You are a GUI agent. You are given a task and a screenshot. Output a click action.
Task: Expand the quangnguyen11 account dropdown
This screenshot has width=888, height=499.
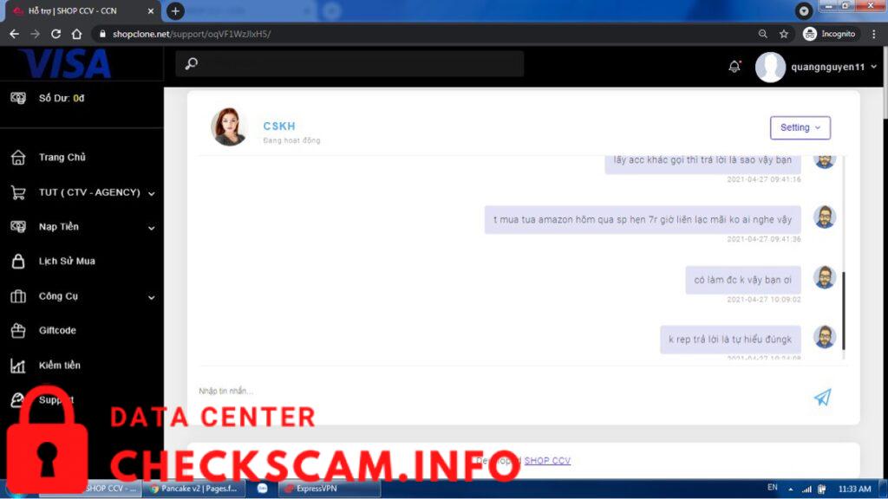click(x=874, y=67)
